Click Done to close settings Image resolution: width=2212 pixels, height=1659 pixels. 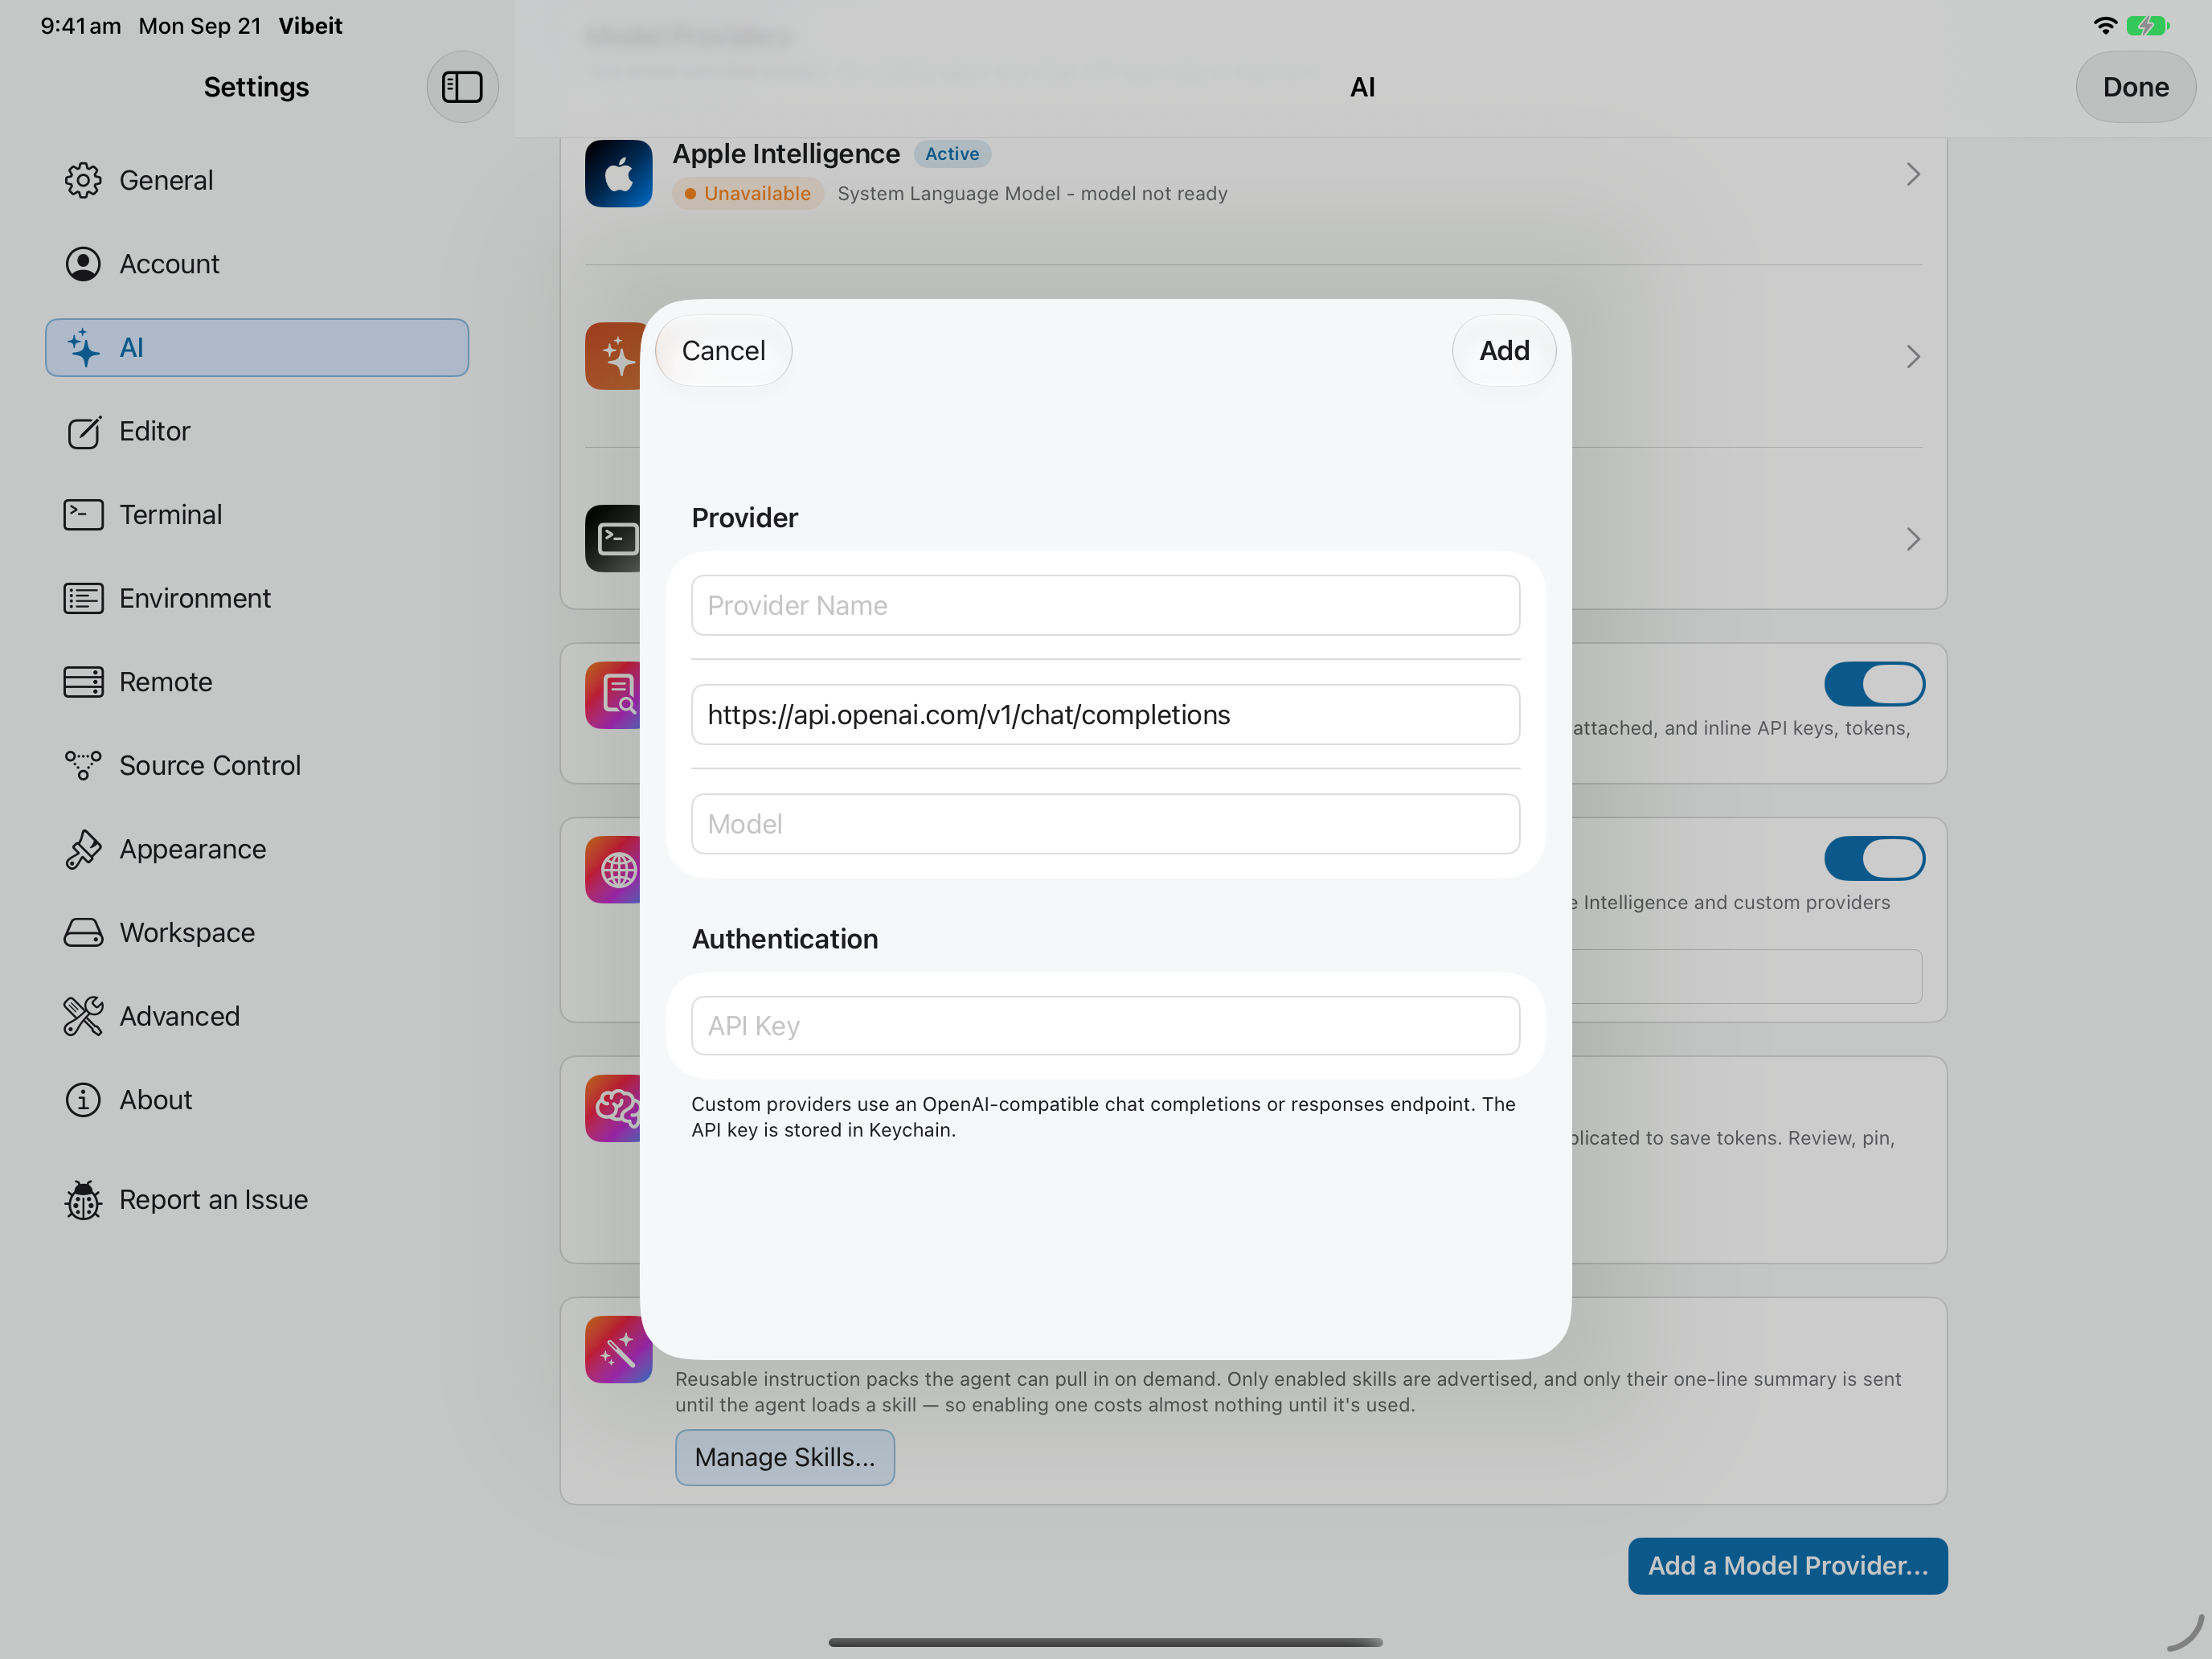tap(2135, 87)
